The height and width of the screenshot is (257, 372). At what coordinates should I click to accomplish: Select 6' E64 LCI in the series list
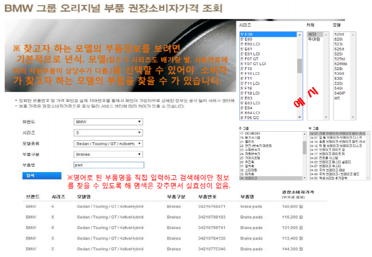(x=268, y=113)
